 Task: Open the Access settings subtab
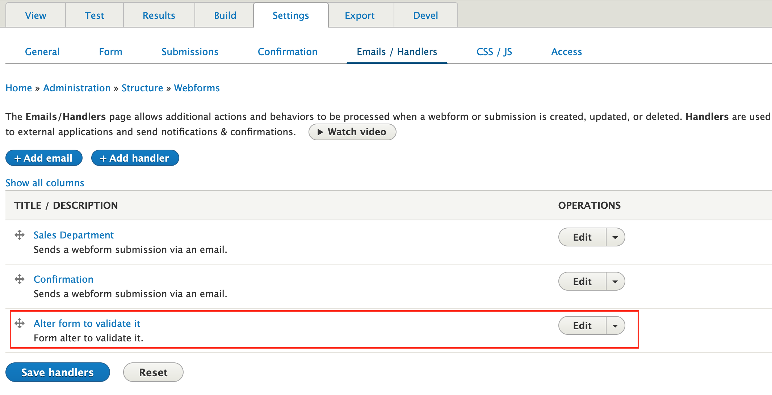(566, 52)
